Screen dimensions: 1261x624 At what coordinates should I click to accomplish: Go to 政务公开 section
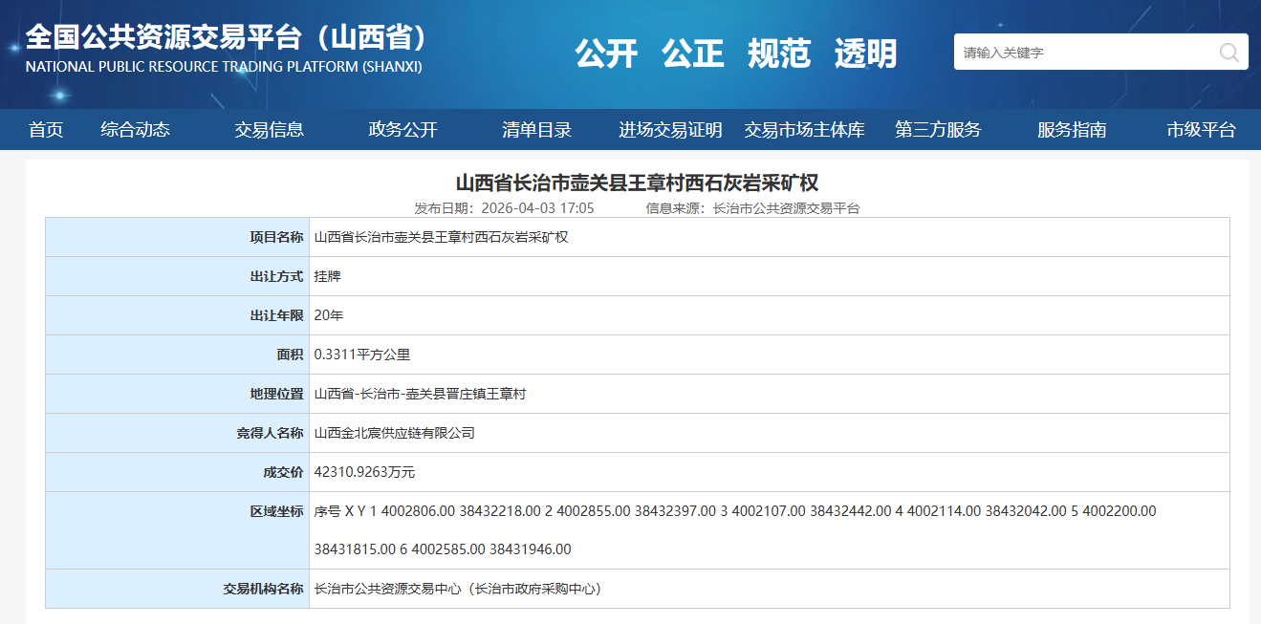click(402, 130)
